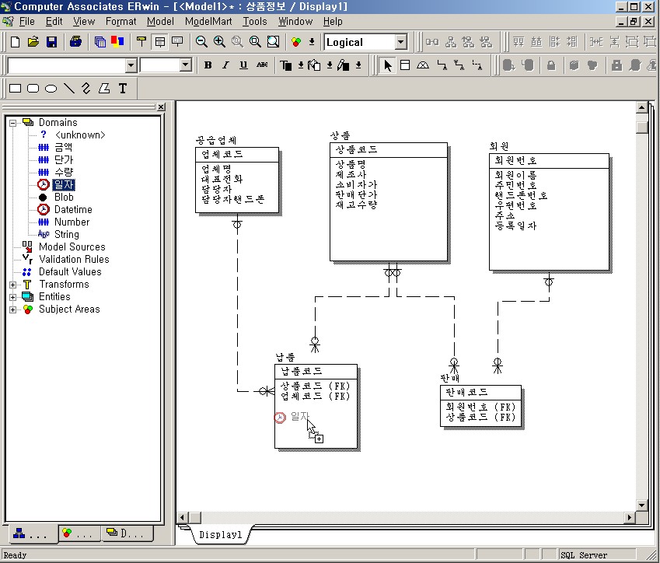Select the polygon drawing tool
Image resolution: width=660 pixels, height=563 pixels.
pos(104,89)
